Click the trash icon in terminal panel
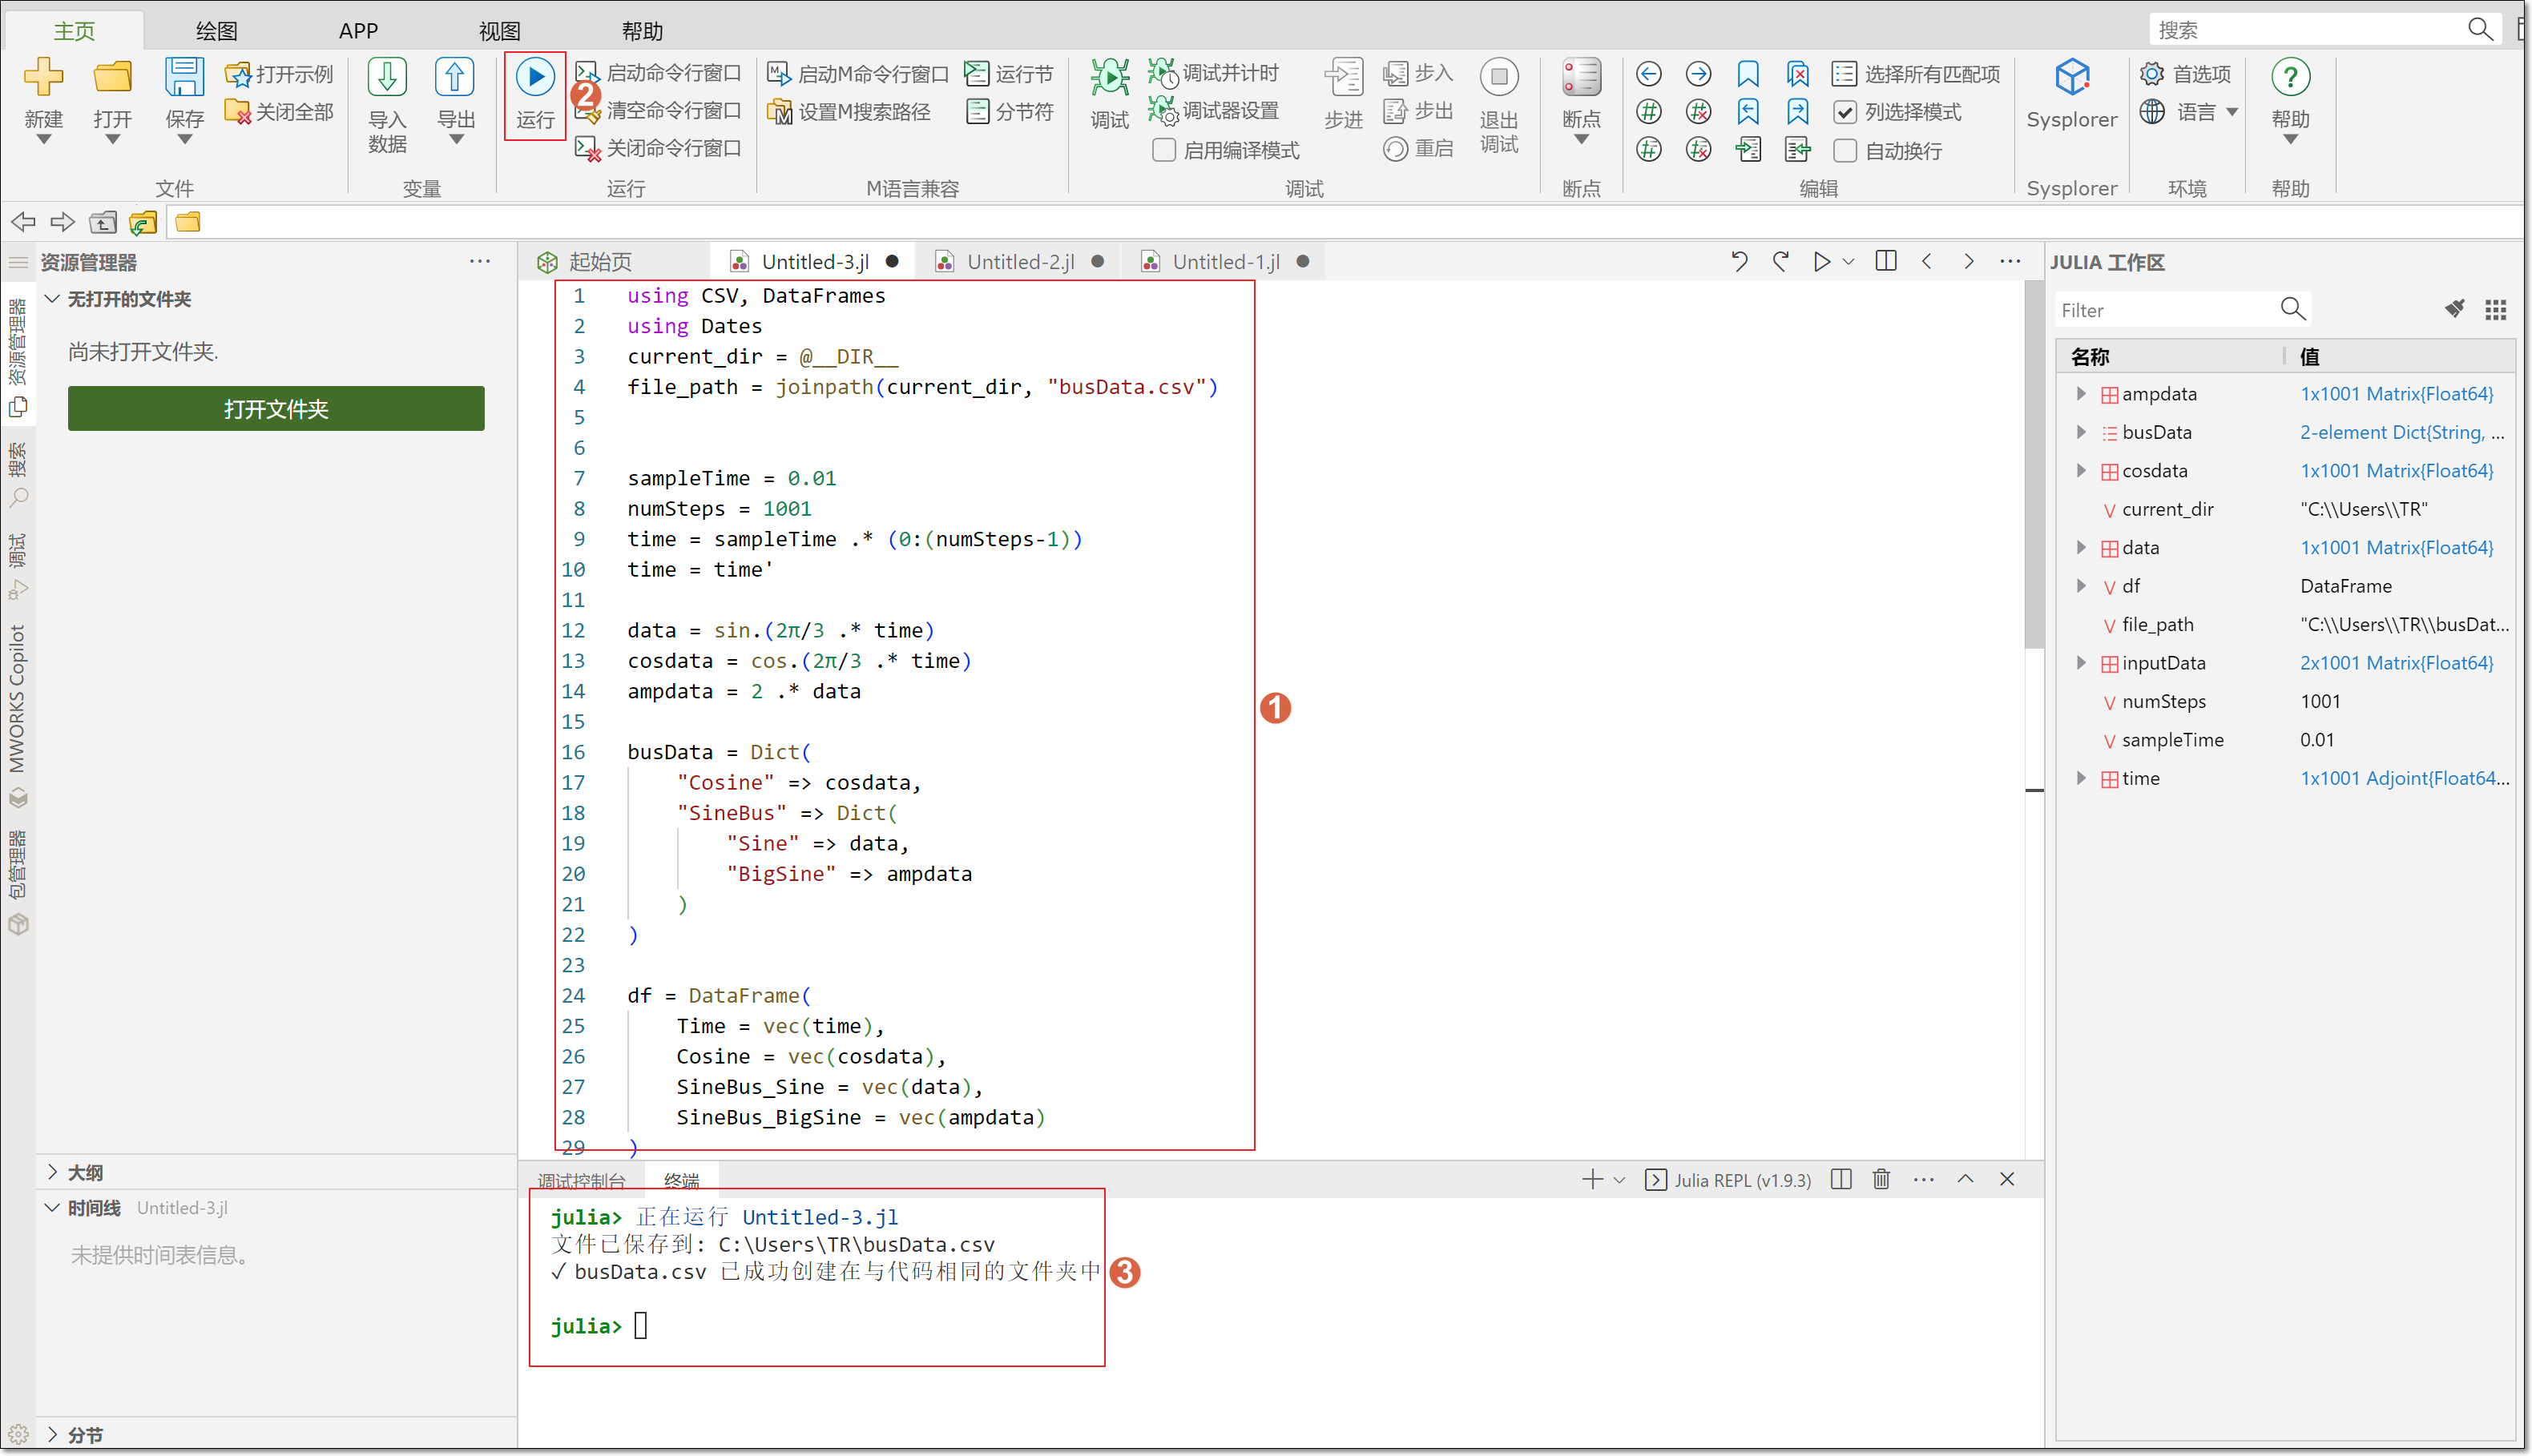 pyautogui.click(x=1881, y=1179)
